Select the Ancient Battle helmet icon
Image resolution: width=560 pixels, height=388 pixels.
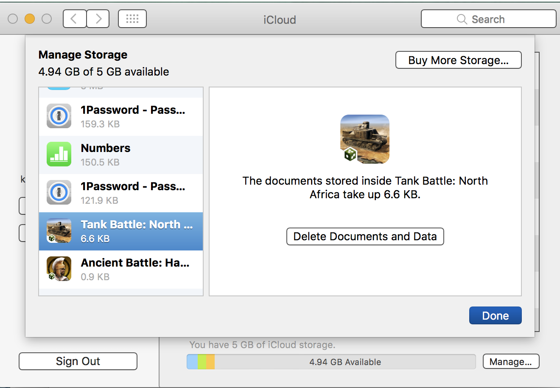59,269
